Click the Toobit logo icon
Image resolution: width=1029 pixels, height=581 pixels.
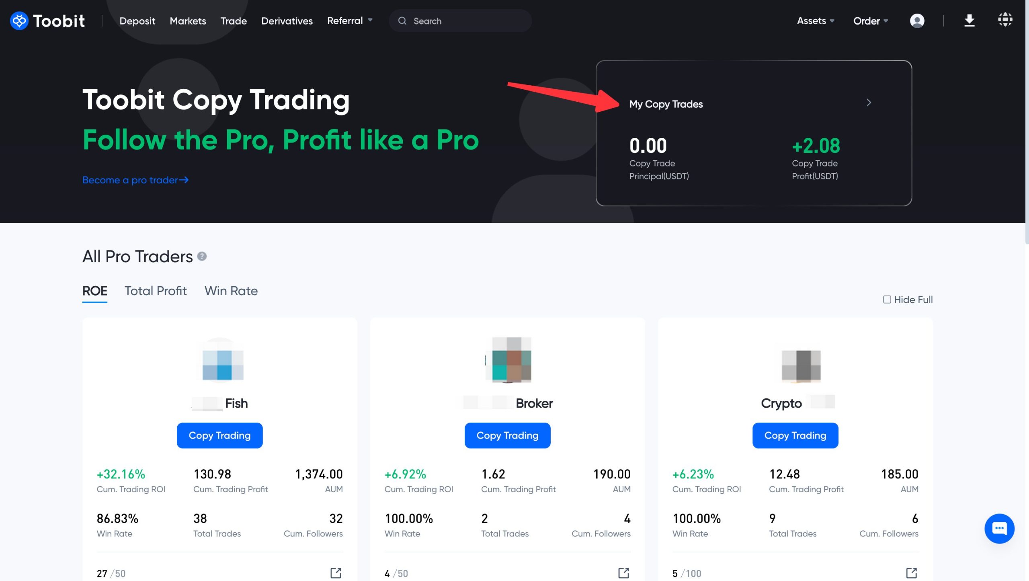pos(19,20)
